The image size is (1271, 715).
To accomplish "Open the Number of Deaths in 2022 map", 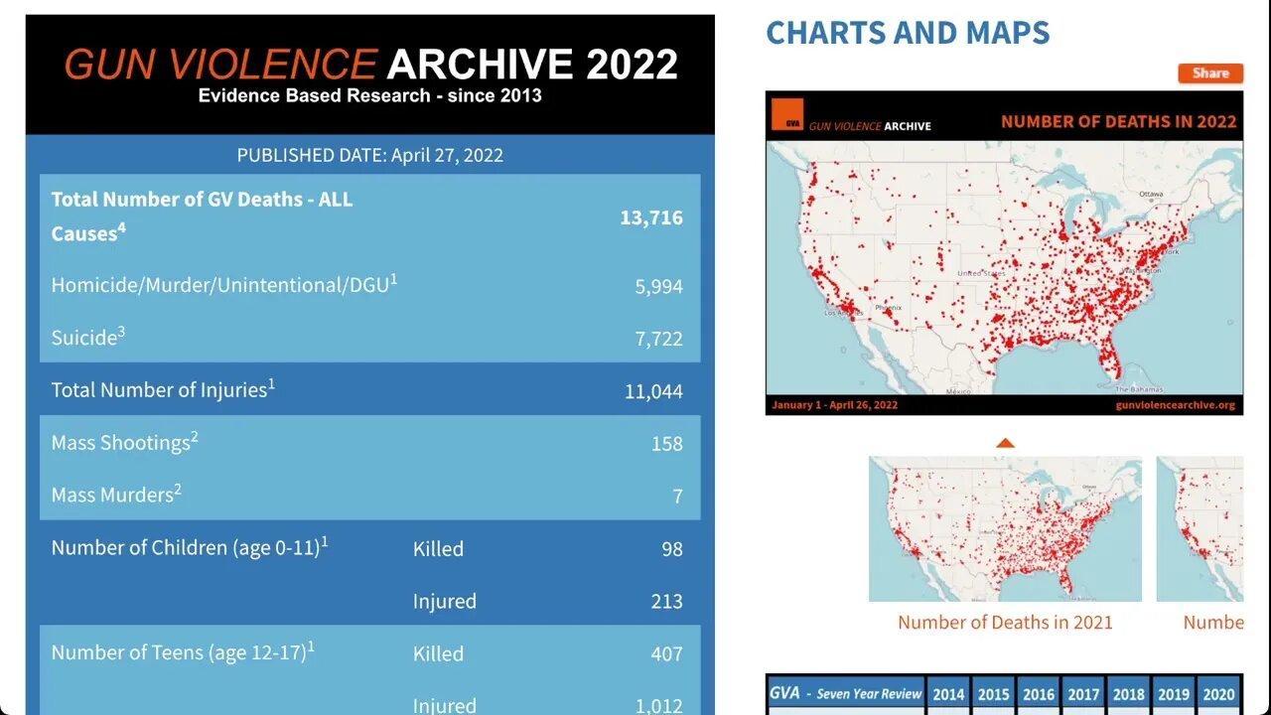I will click(1004, 253).
